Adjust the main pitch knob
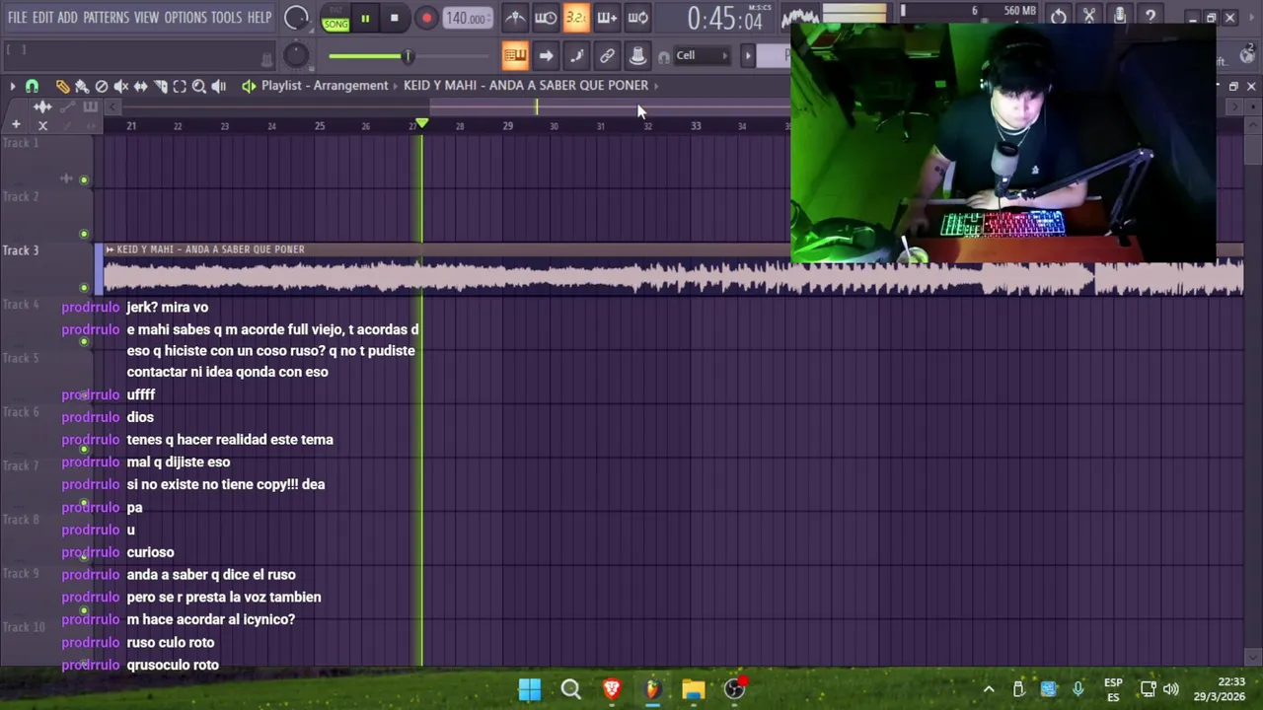 pyautogui.click(x=296, y=55)
